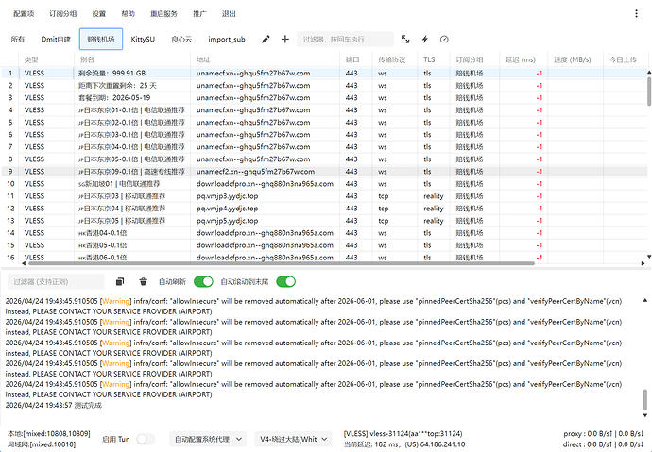
Task: Switch to the Dmit自建 tab
Action: [56, 40]
